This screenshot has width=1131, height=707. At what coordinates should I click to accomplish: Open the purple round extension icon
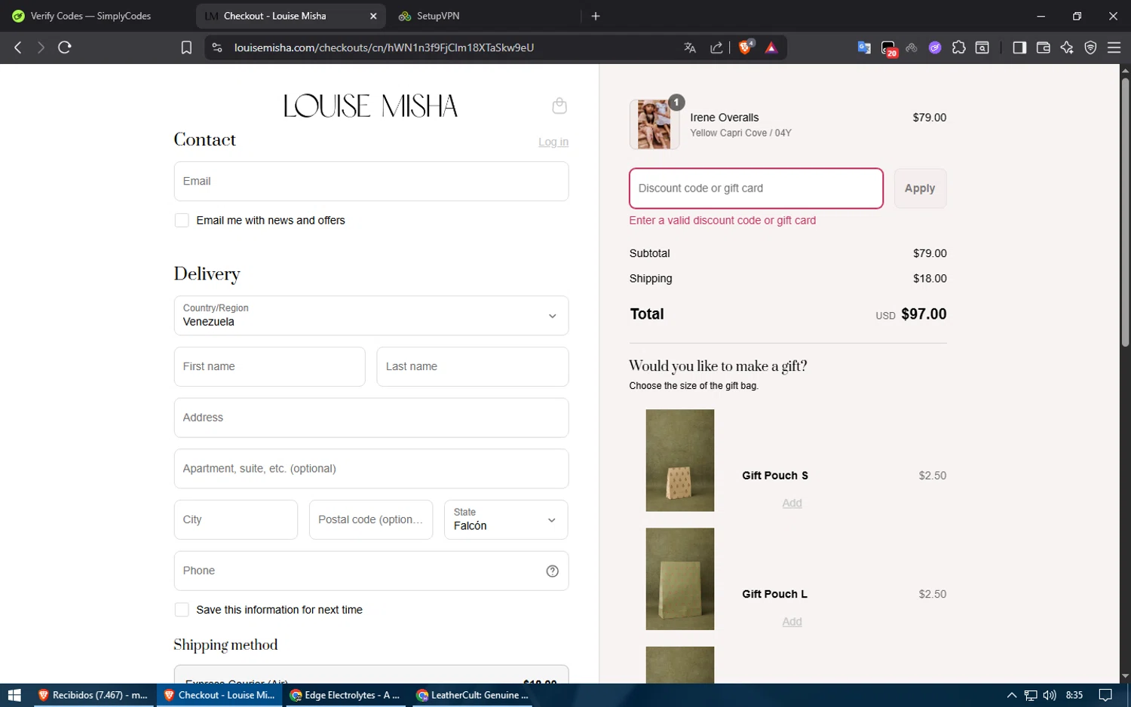(935, 47)
